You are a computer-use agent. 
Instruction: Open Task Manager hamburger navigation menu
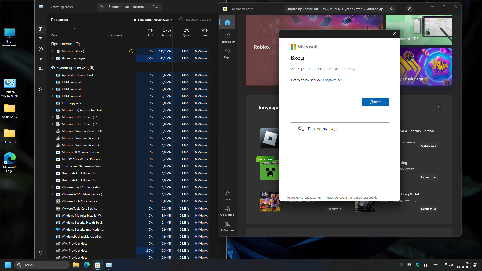pos(41,19)
